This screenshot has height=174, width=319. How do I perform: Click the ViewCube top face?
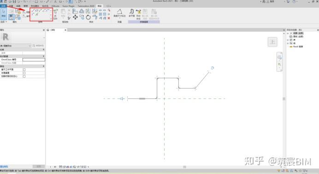272,42
